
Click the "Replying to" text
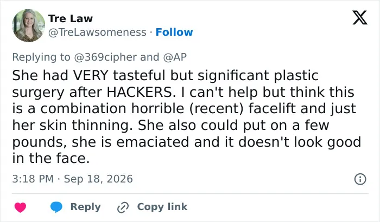coord(41,57)
